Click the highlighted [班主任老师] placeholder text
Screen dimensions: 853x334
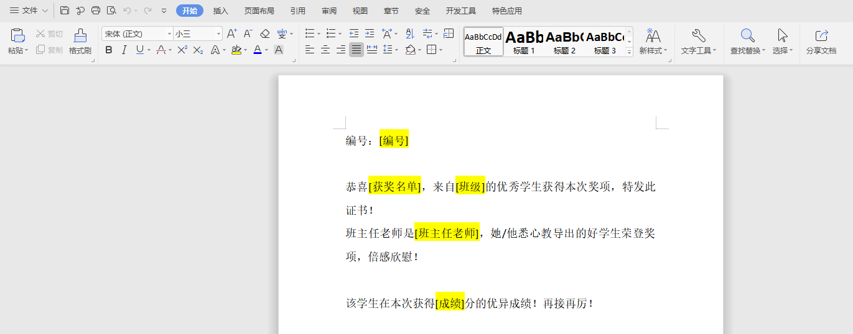pyautogui.click(x=447, y=233)
